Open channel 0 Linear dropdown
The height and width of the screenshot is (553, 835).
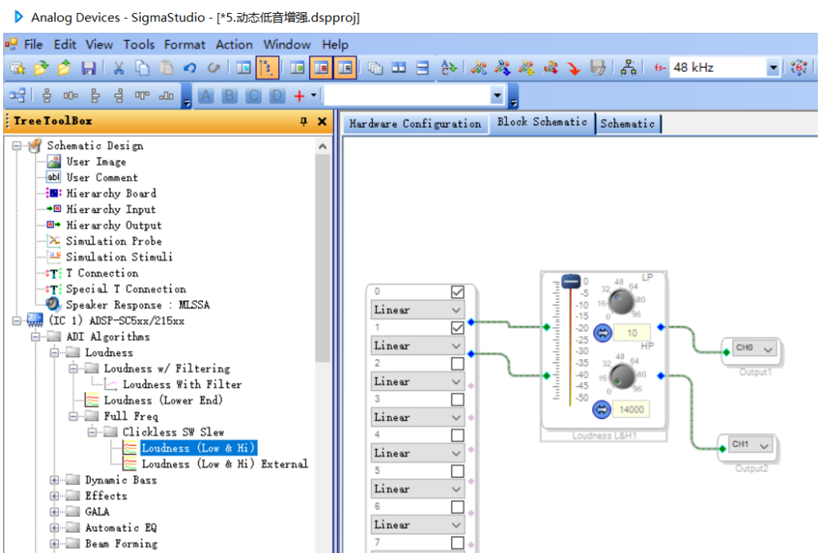click(417, 309)
